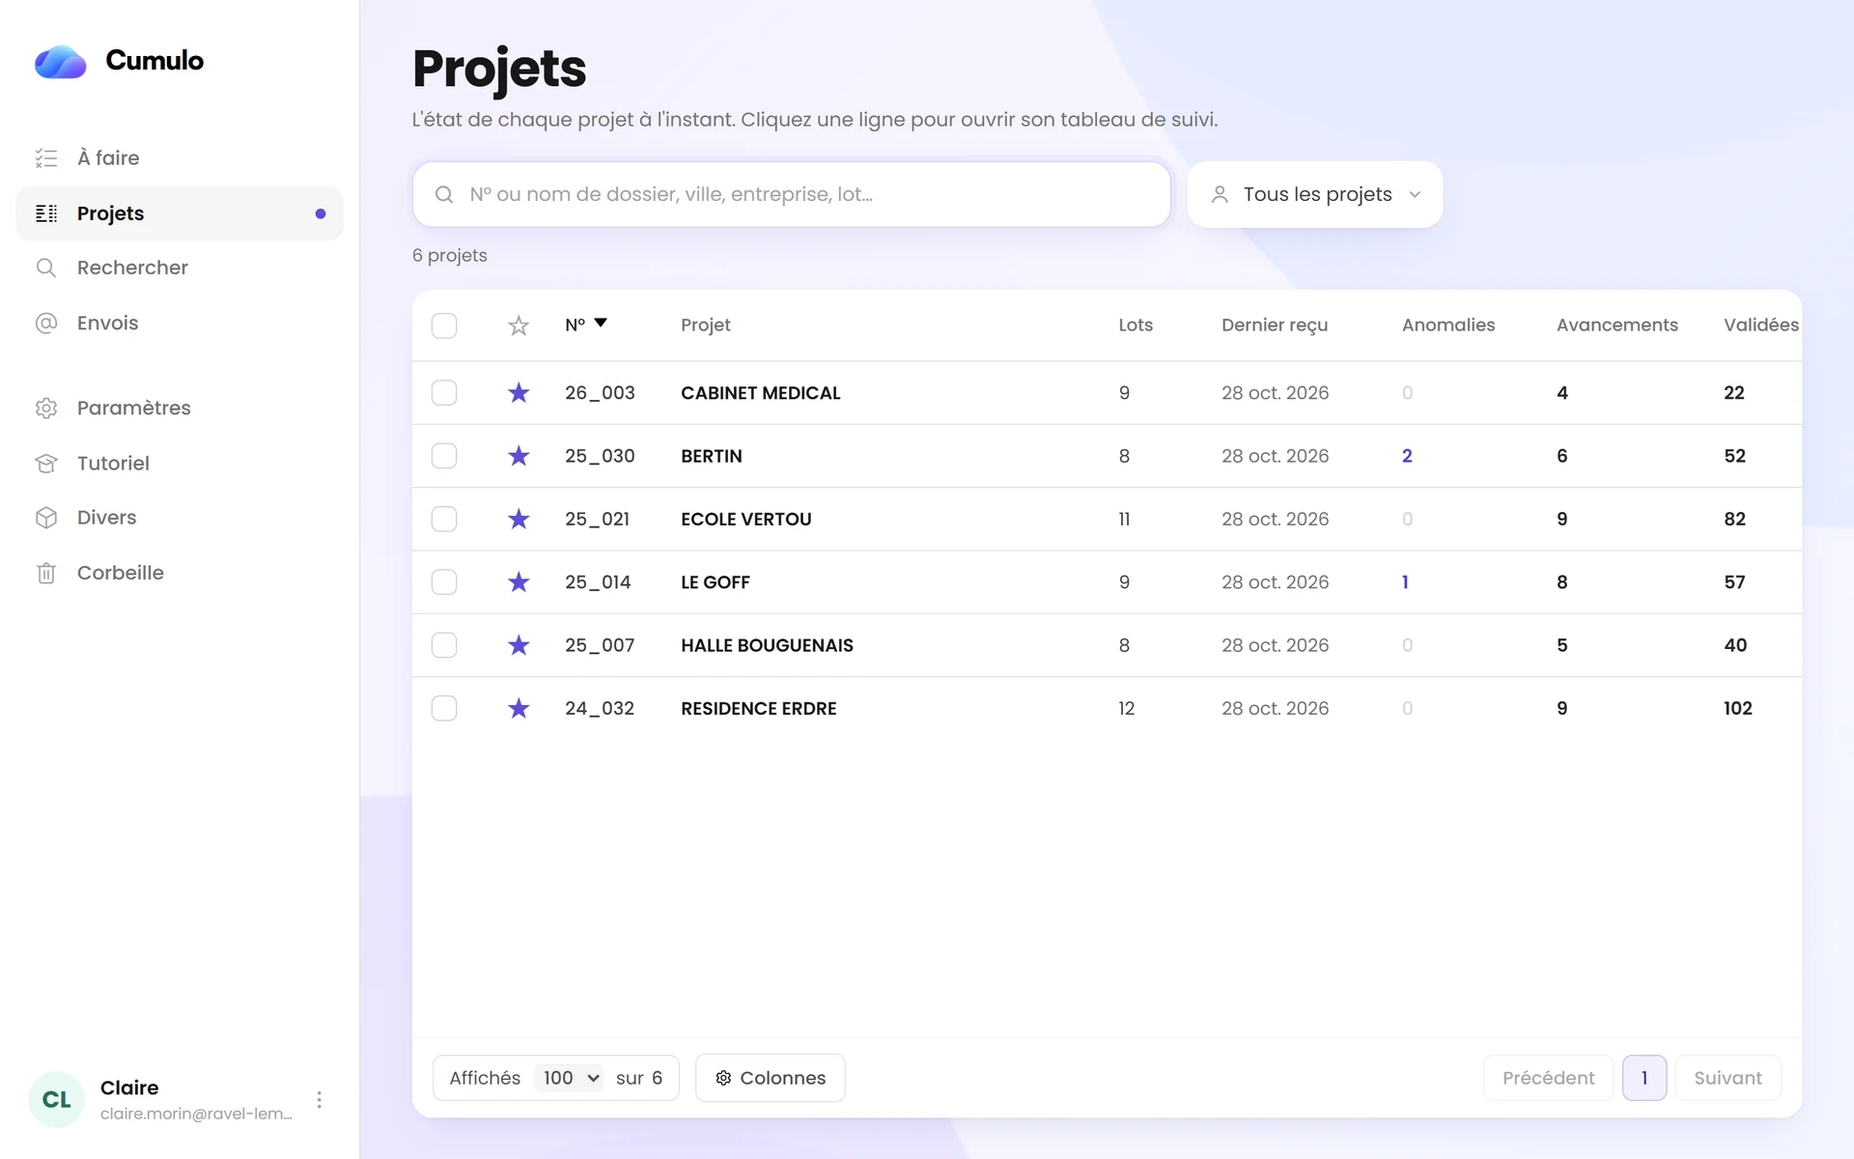Click the CL avatar of Claire
This screenshot has height=1159, width=1854.
point(57,1099)
